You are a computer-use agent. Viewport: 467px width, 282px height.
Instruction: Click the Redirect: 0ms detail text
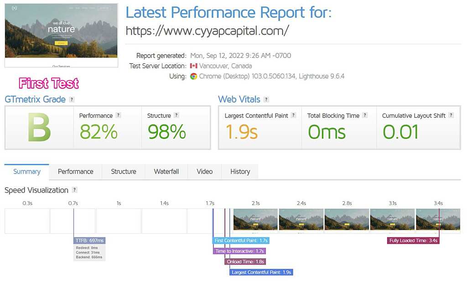pos(87,248)
